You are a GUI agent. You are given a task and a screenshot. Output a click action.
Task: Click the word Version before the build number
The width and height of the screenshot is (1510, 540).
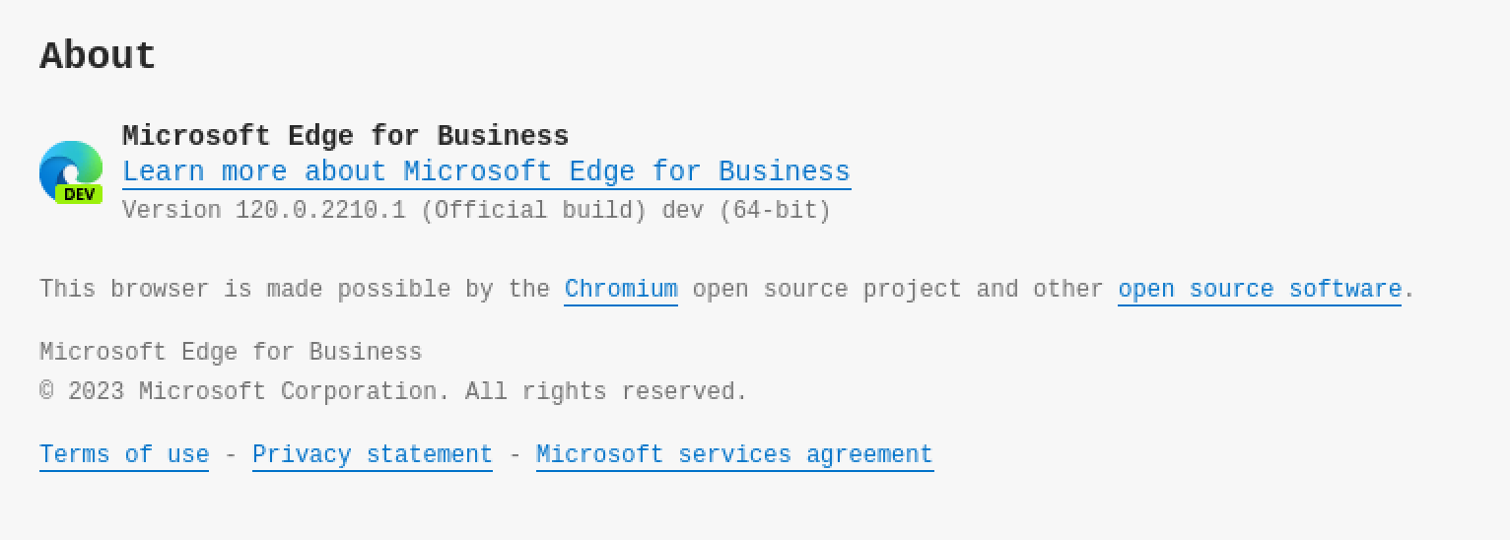pyautogui.click(x=172, y=211)
